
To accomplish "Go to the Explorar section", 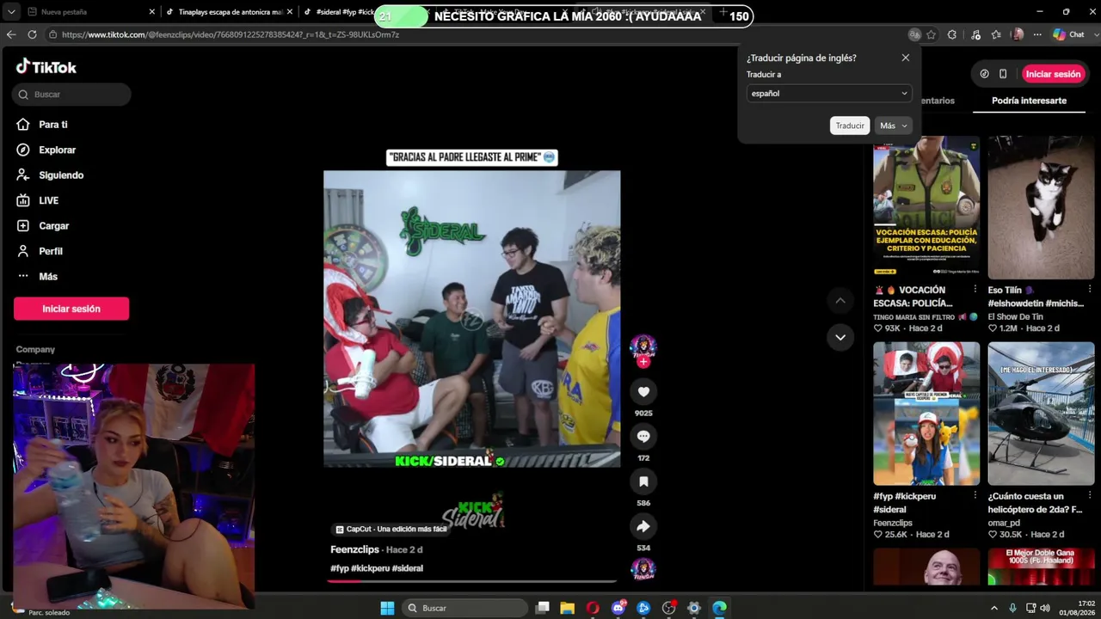I will [x=57, y=150].
